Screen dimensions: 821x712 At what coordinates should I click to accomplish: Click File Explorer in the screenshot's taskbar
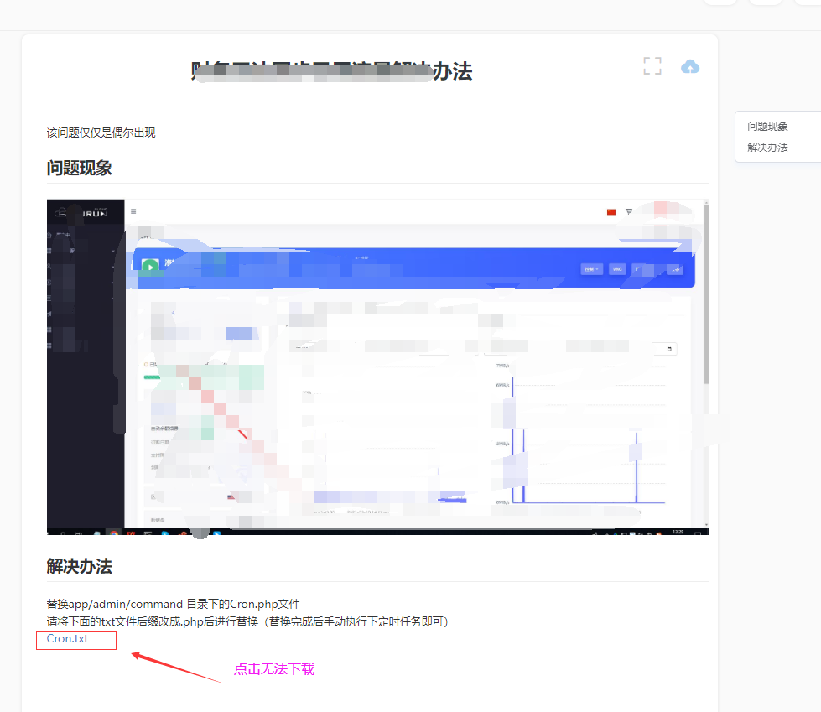tap(96, 533)
